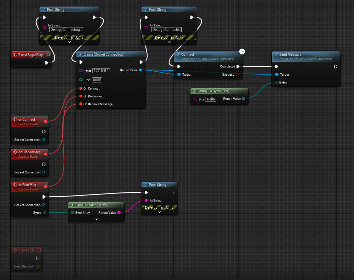354x280 pixels.
Task: Click the Delta Seconds pin on Event Tick
Action: pyautogui.click(x=37, y=266)
